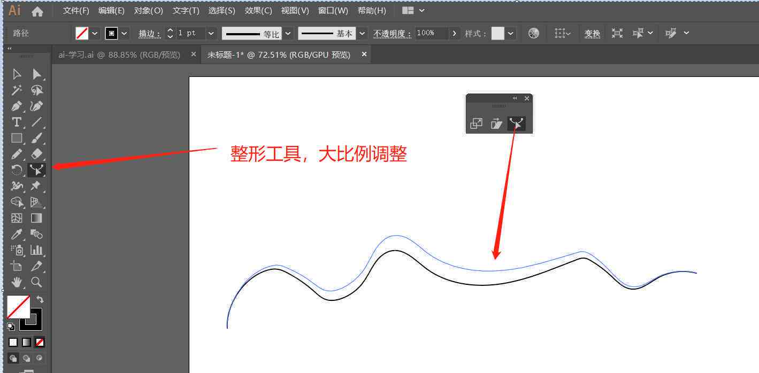Set paint type to Gradient
The width and height of the screenshot is (759, 373).
[26, 342]
